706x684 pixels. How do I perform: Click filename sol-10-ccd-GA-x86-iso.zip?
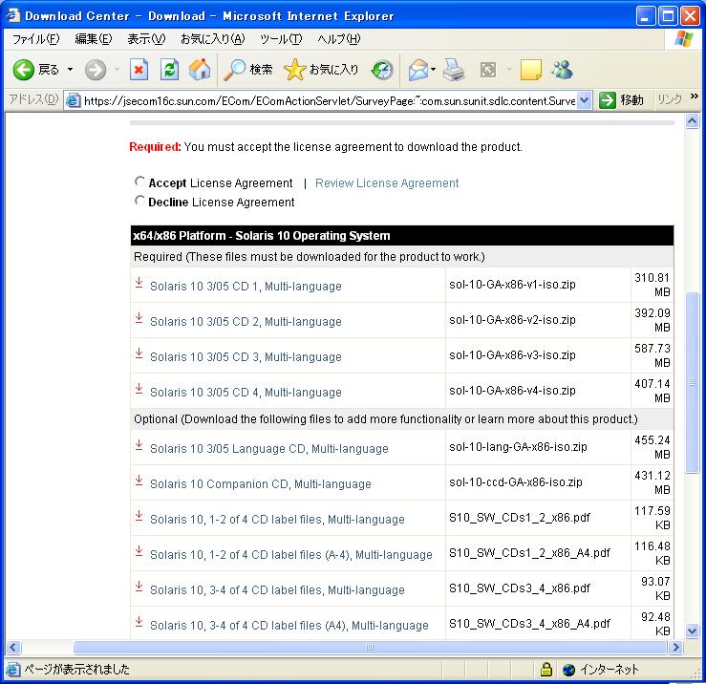pyautogui.click(x=516, y=482)
